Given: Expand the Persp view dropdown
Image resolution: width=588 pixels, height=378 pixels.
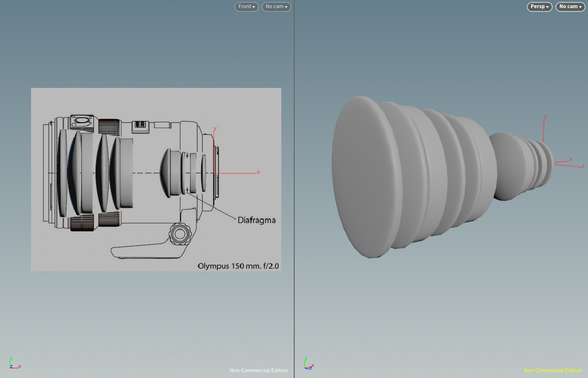Looking at the screenshot, I should coord(540,7).
